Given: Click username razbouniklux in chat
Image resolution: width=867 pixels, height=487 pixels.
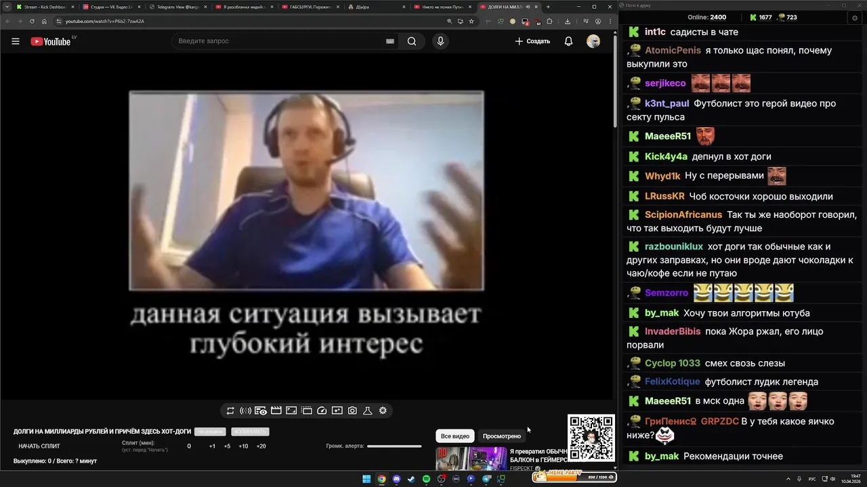Looking at the screenshot, I should (x=674, y=247).
